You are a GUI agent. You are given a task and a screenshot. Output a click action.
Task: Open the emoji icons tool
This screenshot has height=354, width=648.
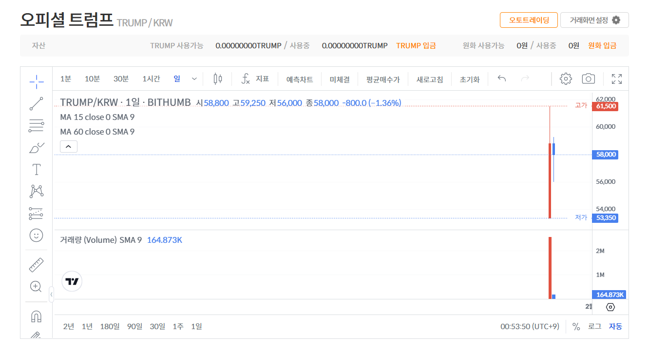(x=37, y=236)
